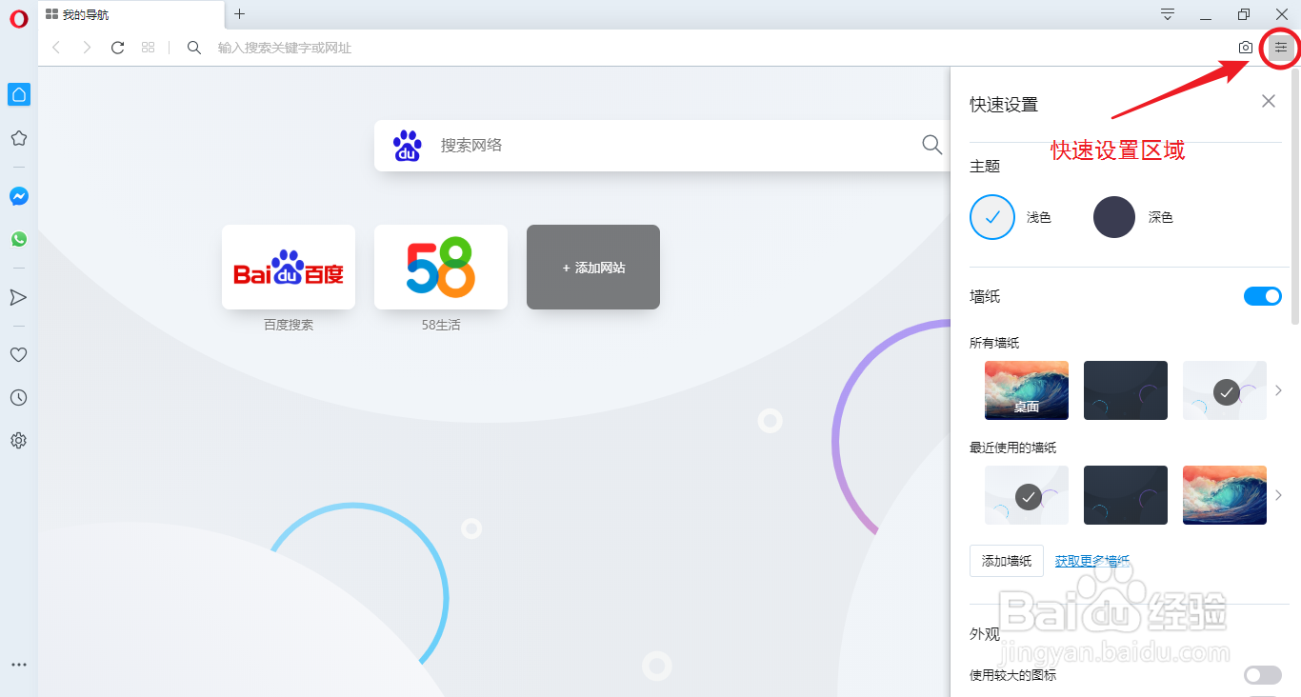Click the 外观 section heading
Viewport: 1301px width, 697px height.
click(x=985, y=633)
